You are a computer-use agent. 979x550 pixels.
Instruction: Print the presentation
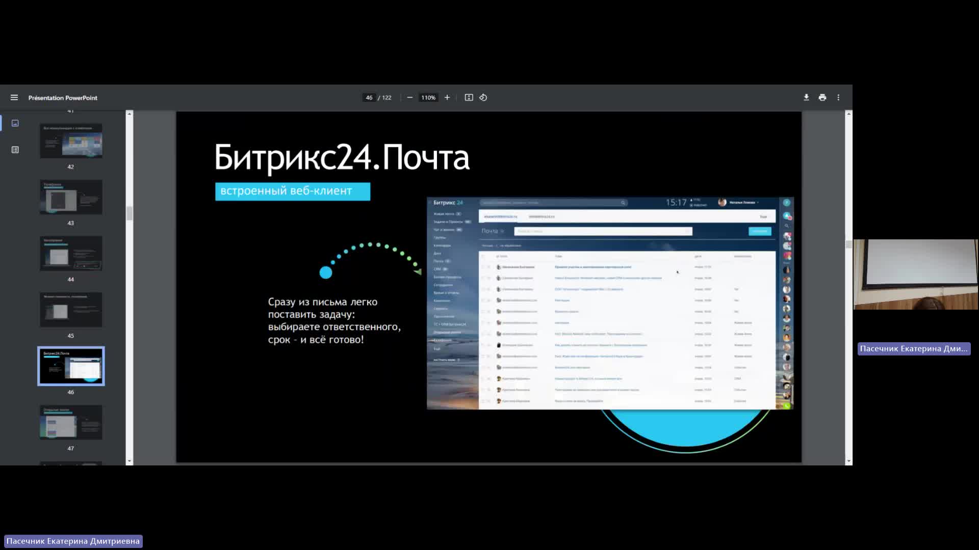(822, 97)
